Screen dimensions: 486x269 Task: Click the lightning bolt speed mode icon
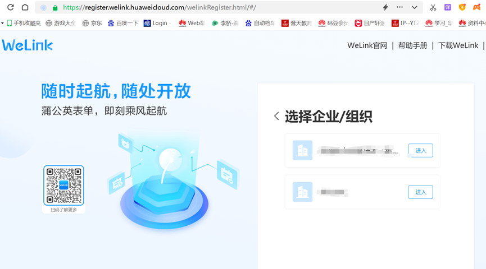click(x=385, y=7)
